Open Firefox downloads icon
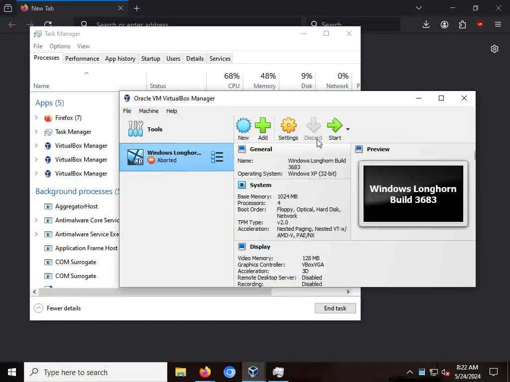Image resolution: width=510 pixels, height=382 pixels. pos(426,24)
